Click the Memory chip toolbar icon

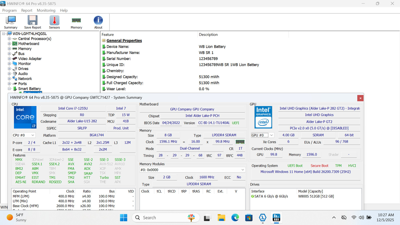[76, 22]
